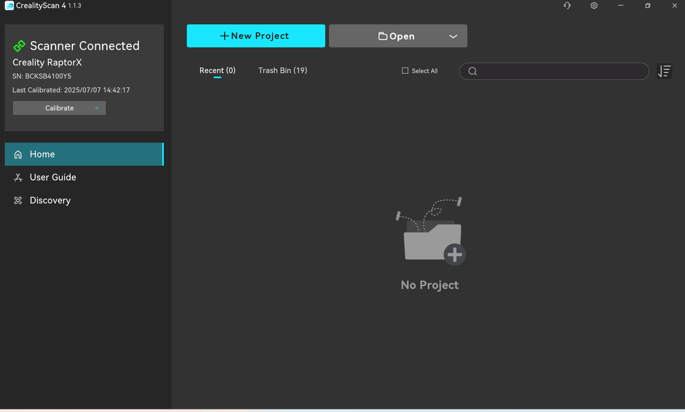This screenshot has width=685, height=412.
Task: Click the User Guide sidebar icon
Action: [x=18, y=177]
